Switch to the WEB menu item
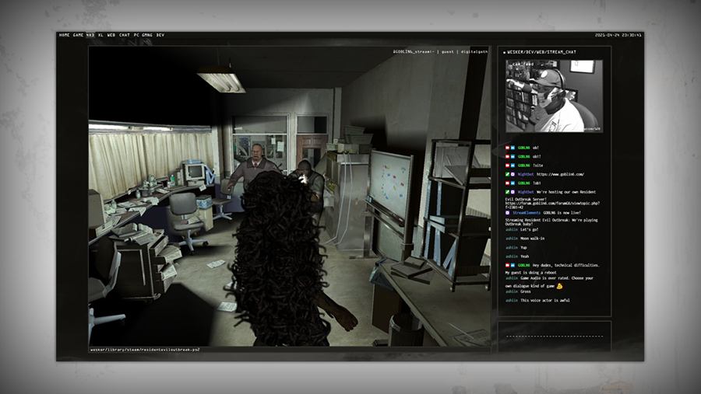The height and width of the screenshot is (394, 701). (111, 35)
